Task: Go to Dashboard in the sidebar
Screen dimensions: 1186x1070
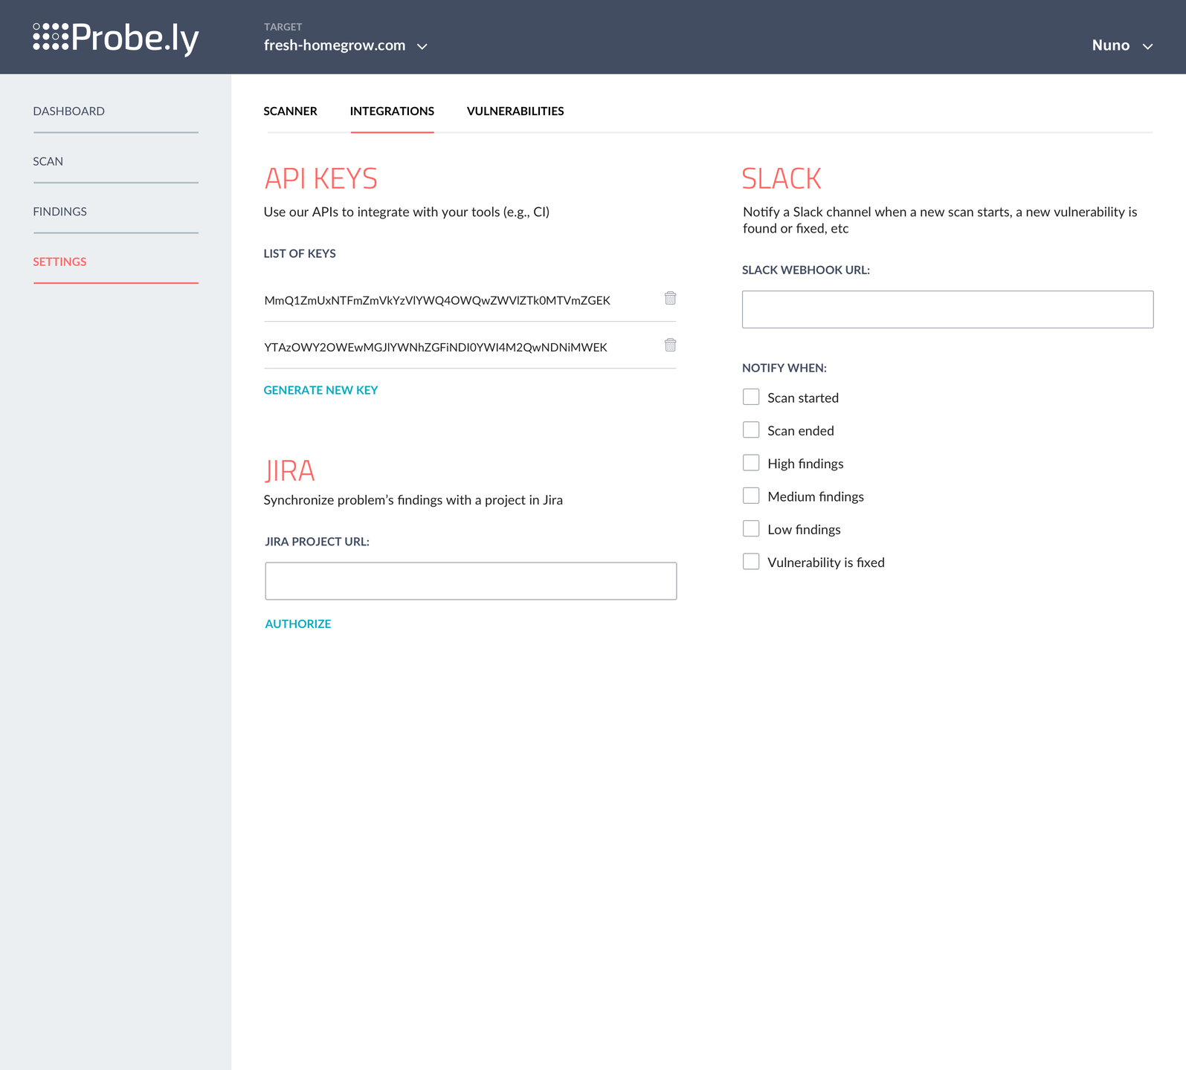Action: click(69, 111)
